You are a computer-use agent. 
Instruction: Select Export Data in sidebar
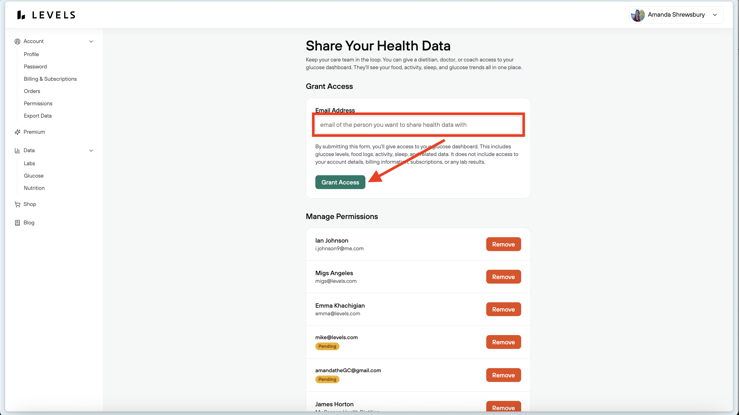click(x=37, y=116)
